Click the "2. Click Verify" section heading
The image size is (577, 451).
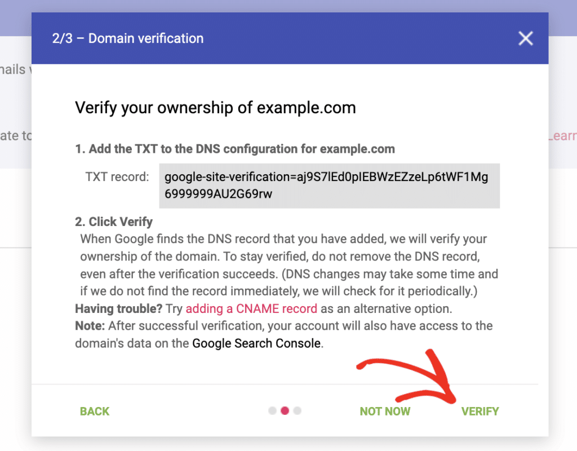pyautogui.click(x=113, y=222)
